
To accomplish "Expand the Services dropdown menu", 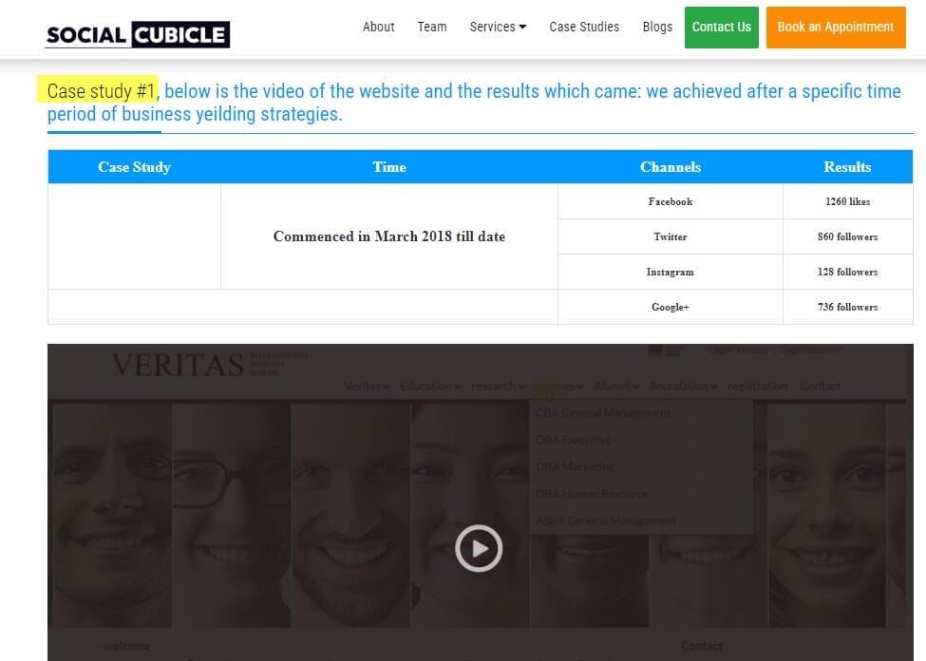I will [498, 28].
